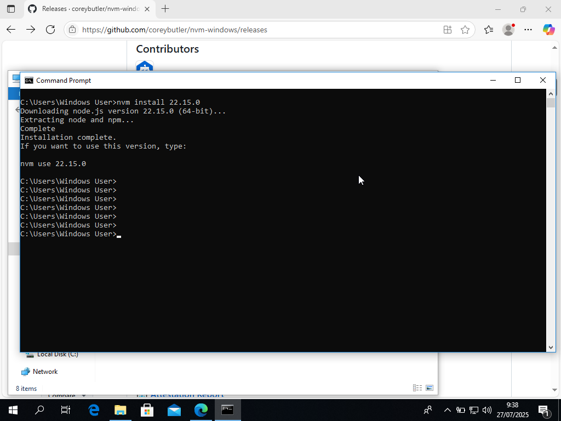Open Copilot from the Edge toolbar
Image resolution: width=561 pixels, height=421 pixels.
click(x=549, y=30)
